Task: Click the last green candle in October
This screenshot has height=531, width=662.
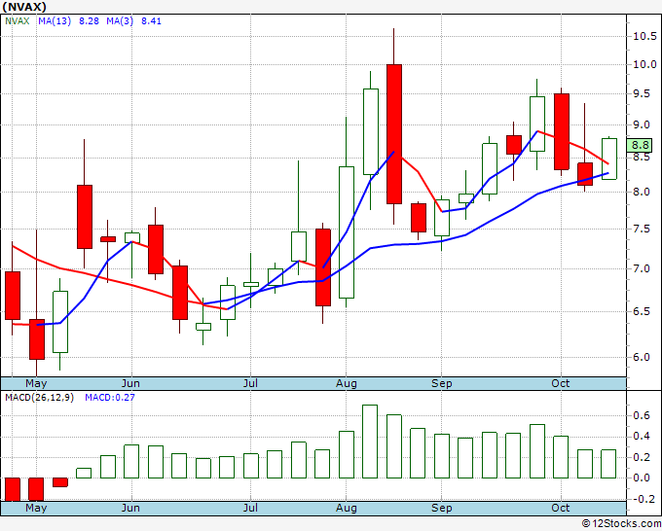Action: [608, 159]
